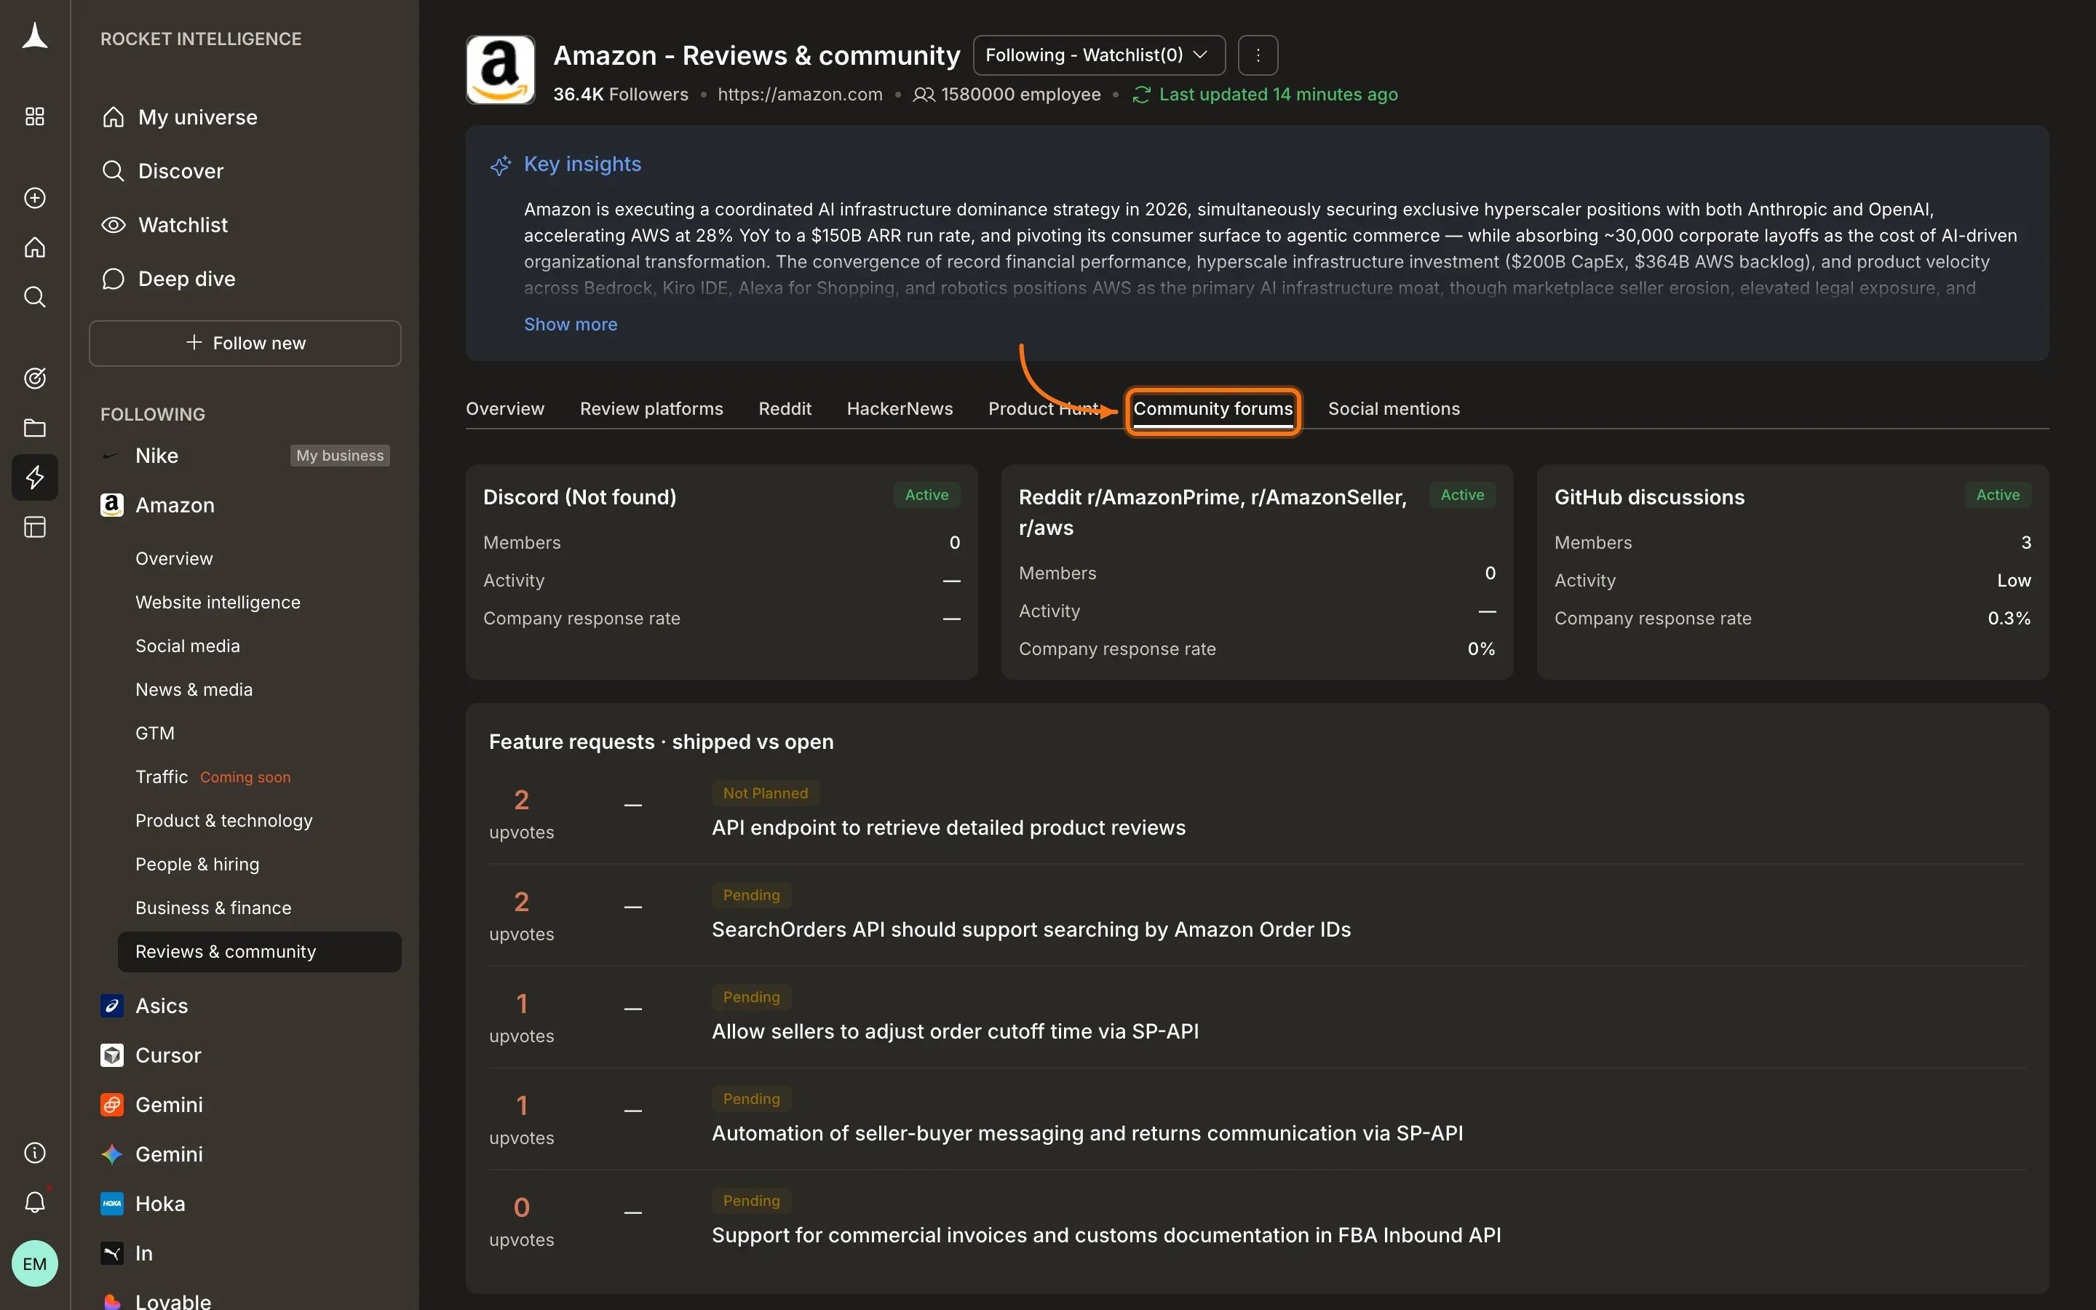Image resolution: width=2096 pixels, height=1310 pixels.
Task: Switch to the Review platforms tab
Action: tap(651, 409)
